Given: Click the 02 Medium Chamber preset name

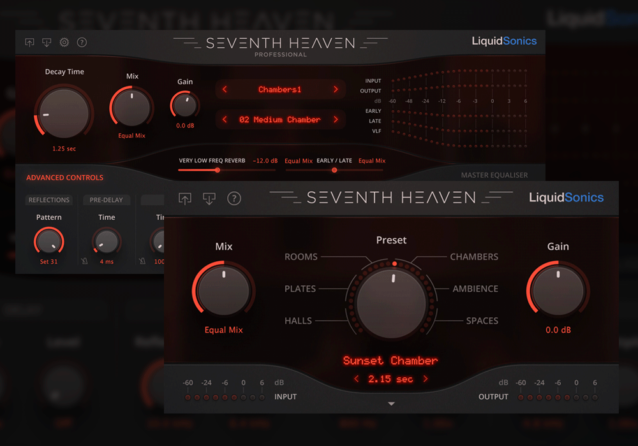Looking at the screenshot, I should tap(280, 119).
